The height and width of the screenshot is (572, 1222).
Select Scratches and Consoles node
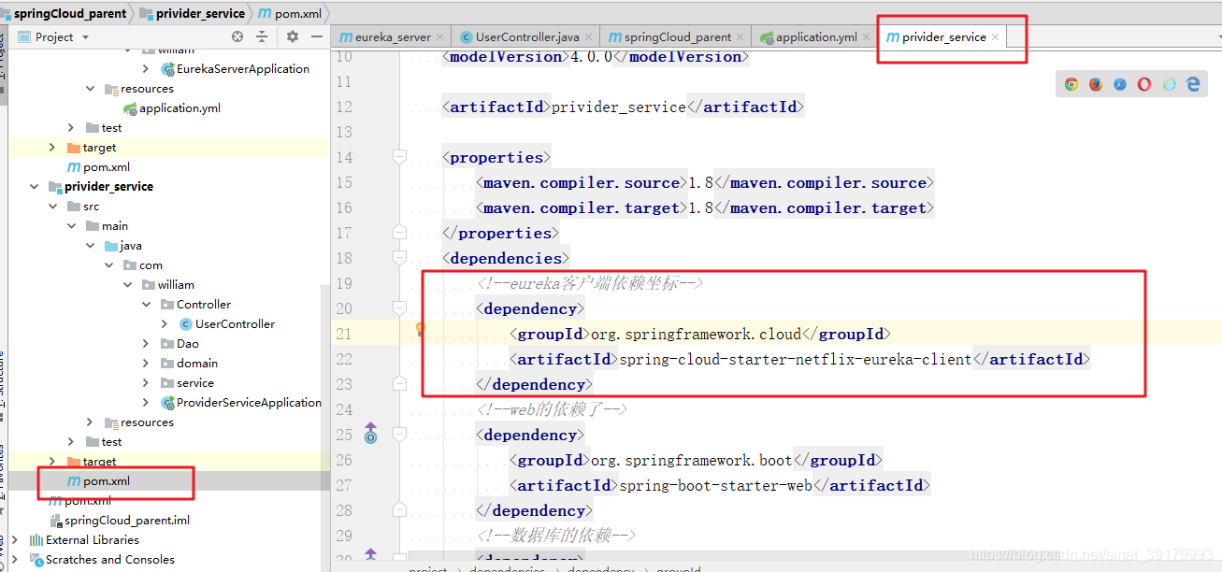coord(109,560)
